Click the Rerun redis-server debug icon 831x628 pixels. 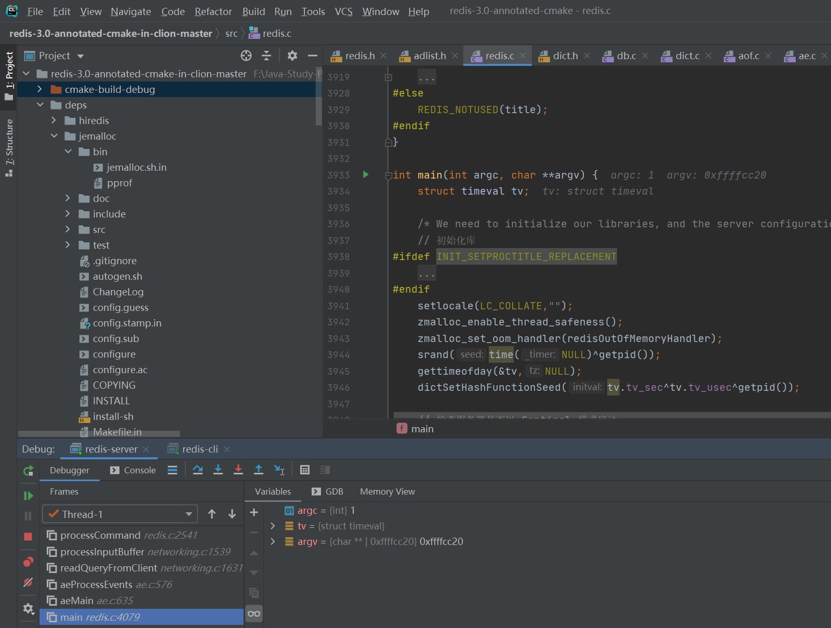coord(28,471)
